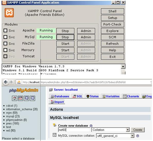Screen dimensions: 153x141
Task: Click the MySql Running status label
Action: point(46,37)
